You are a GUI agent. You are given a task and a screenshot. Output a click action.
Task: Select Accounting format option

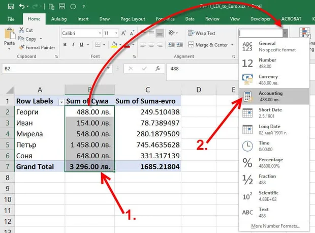coord(274,96)
